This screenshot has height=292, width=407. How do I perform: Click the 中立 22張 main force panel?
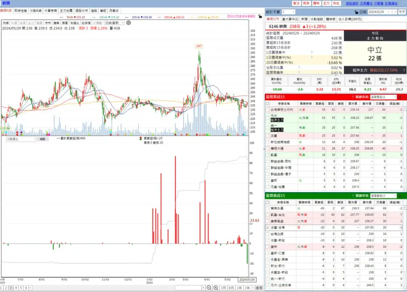(x=375, y=53)
